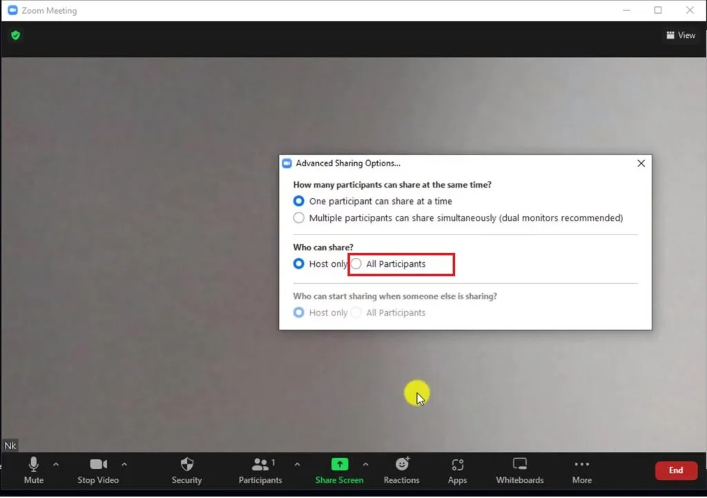Select Multiple participants can share simultaneously
Screen dimensions: 707x498
pyautogui.click(x=299, y=217)
